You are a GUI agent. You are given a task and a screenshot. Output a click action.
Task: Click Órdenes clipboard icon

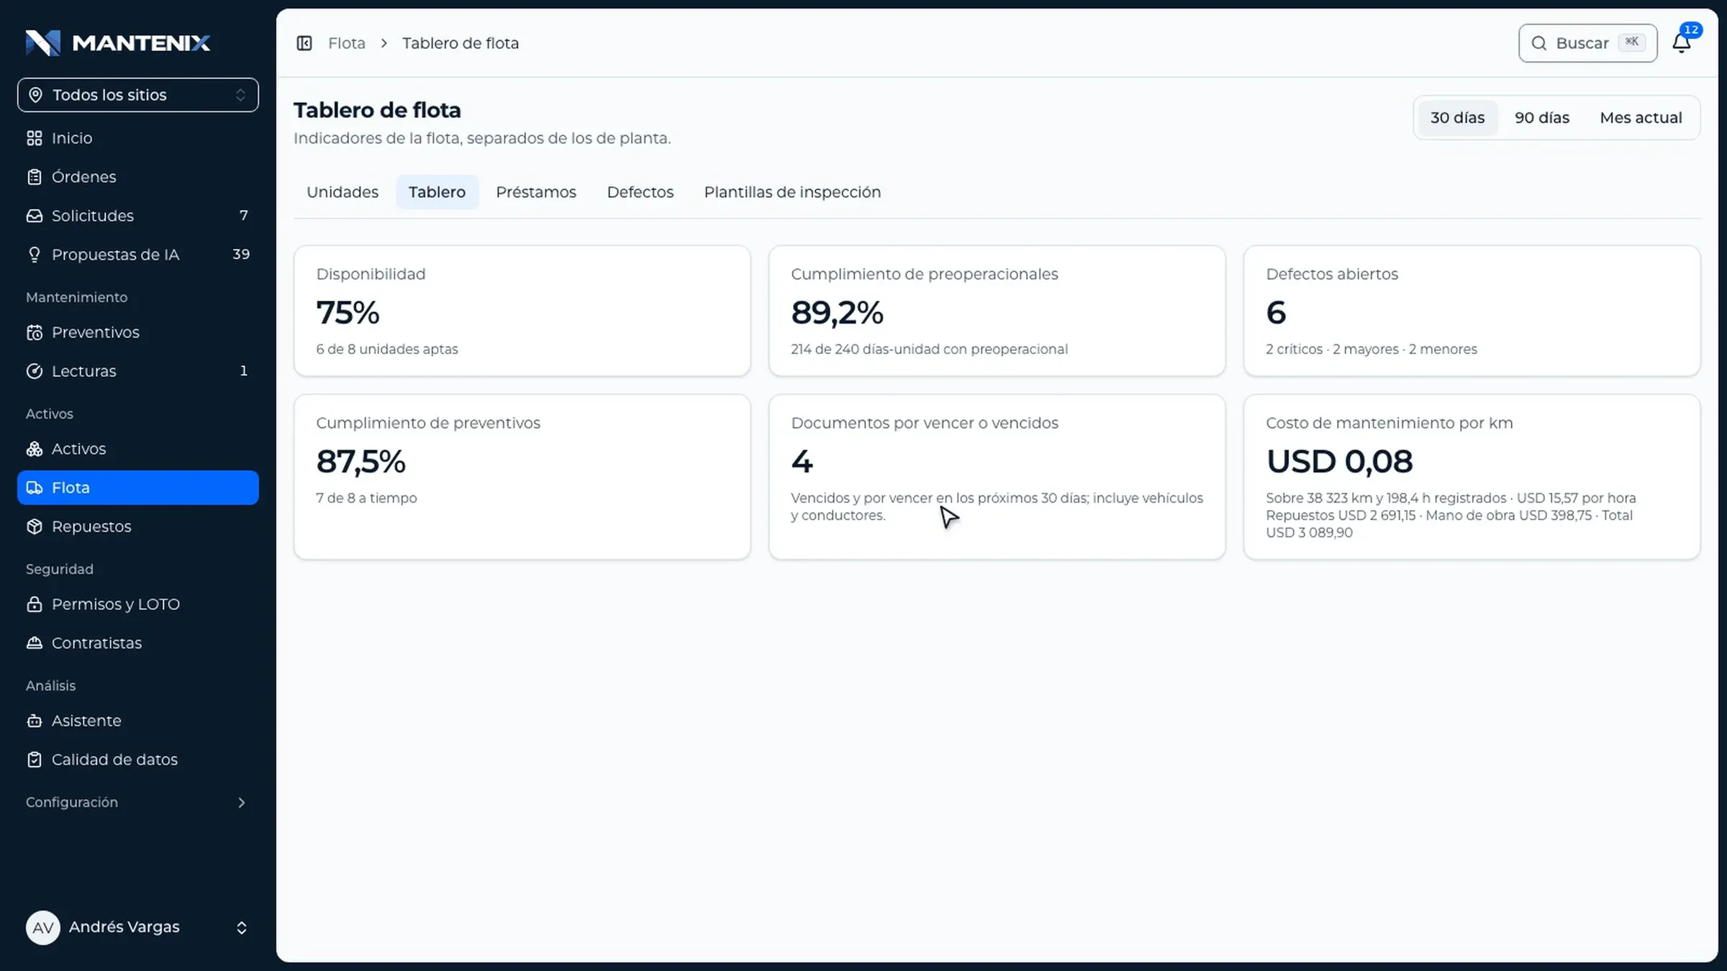(35, 177)
